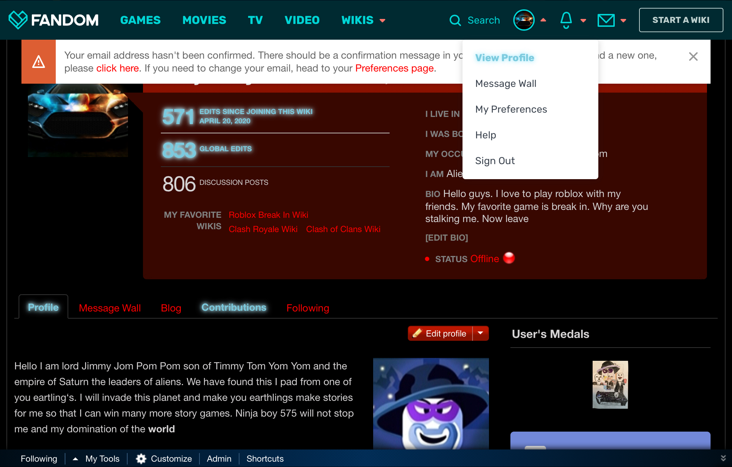
Task: Click the warning triangle alert icon
Action: [x=39, y=62]
